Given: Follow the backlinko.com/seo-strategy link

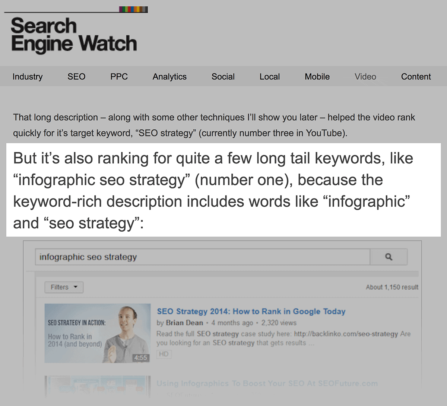Looking at the screenshot, I should pos(346,334).
